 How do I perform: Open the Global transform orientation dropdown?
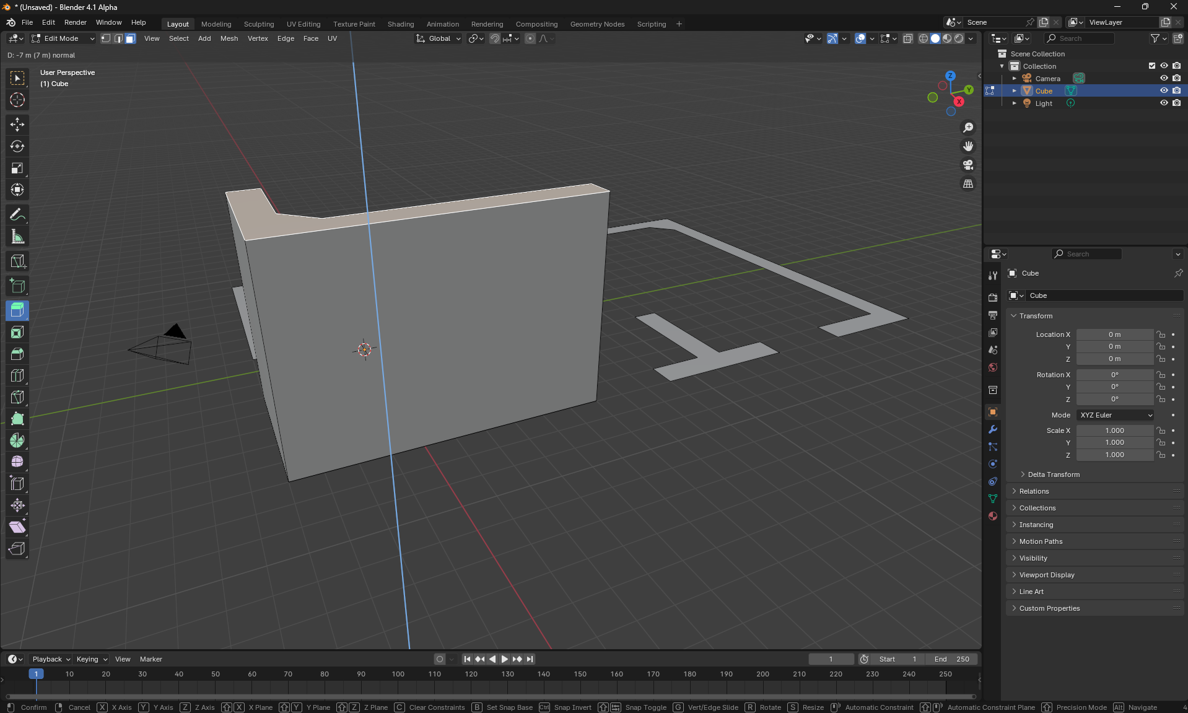coord(439,38)
